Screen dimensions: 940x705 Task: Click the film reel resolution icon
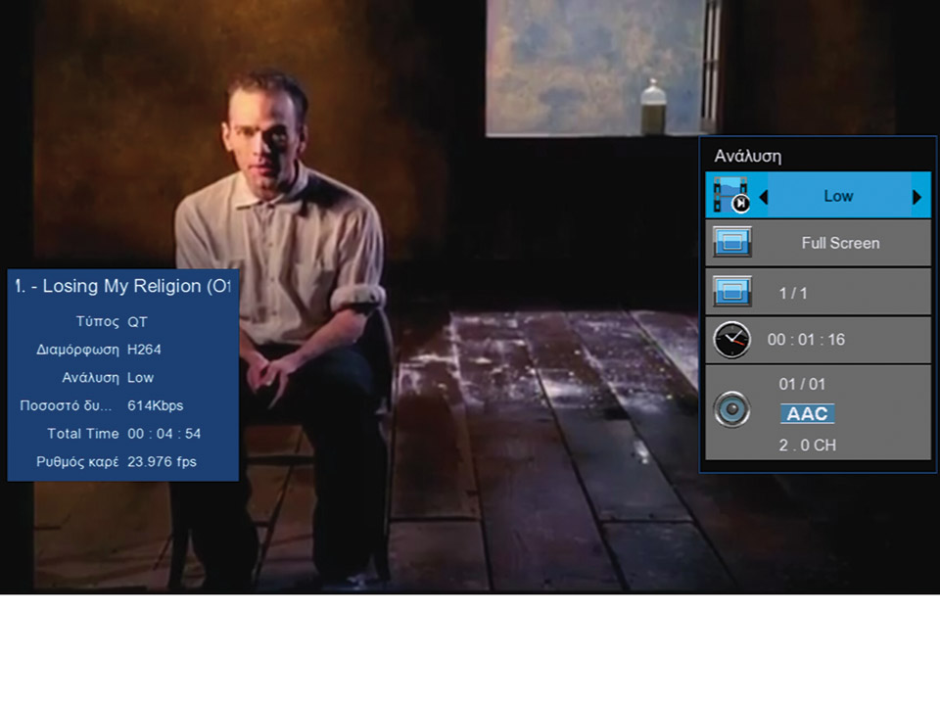tap(730, 196)
